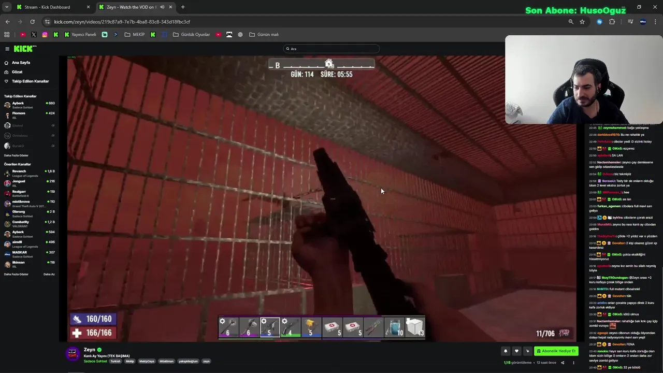This screenshot has width=663, height=373.
Task: Open Yayıncı Paneli bookmark
Action: 80,35
